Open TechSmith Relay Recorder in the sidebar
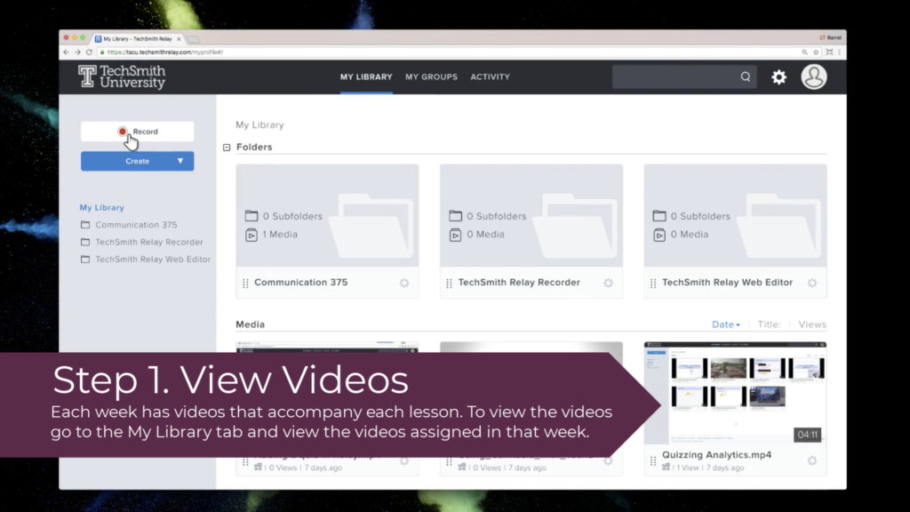This screenshot has width=910, height=512. [149, 242]
